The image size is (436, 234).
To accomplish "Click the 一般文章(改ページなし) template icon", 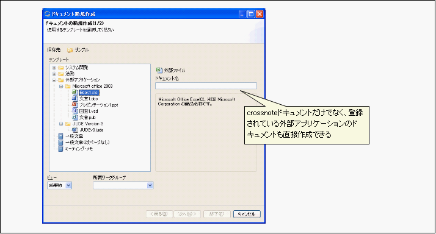I will pyautogui.click(x=60, y=142).
